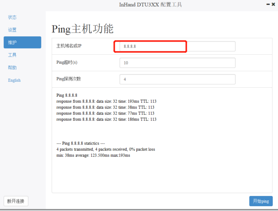The image size is (278, 211).
Task: Switch the interface language to English
Action: (14, 80)
